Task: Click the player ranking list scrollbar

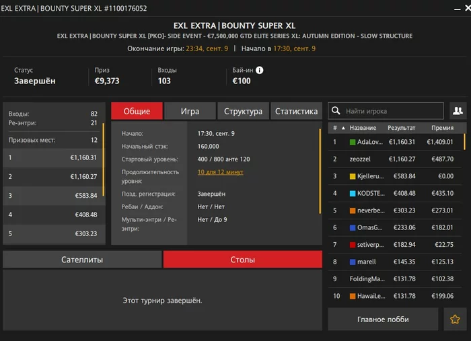Action: [x=464, y=142]
